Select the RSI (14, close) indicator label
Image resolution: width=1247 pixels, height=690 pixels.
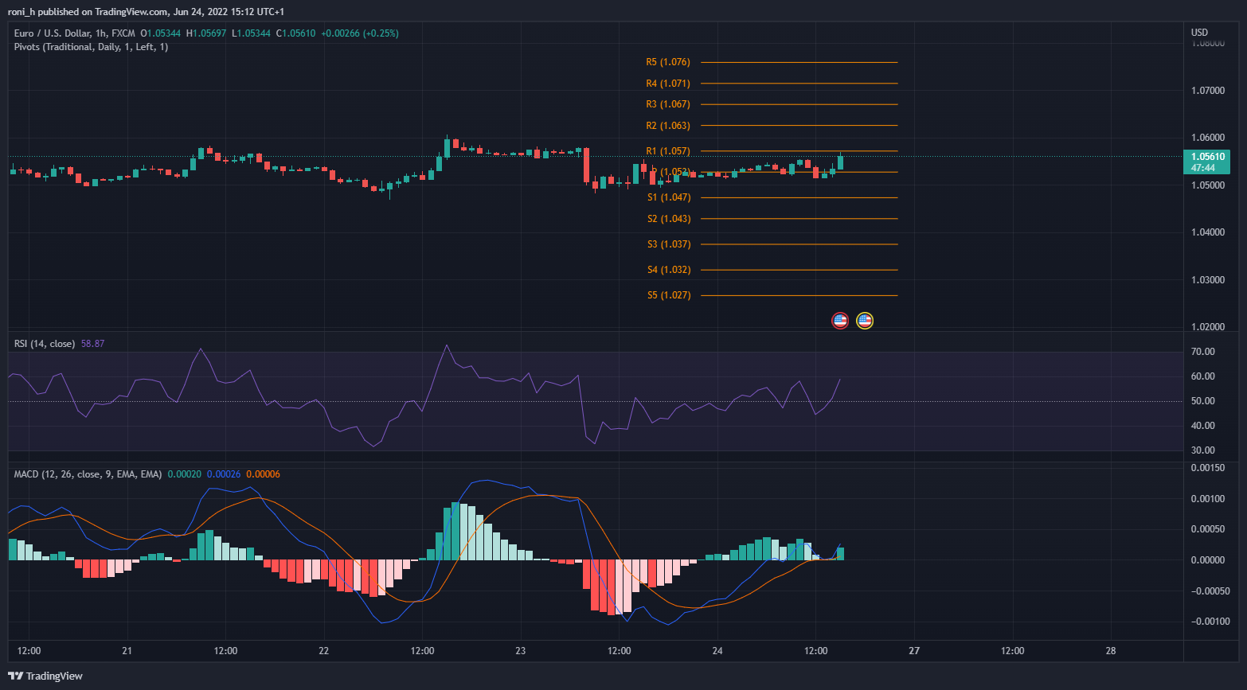pyautogui.click(x=45, y=344)
